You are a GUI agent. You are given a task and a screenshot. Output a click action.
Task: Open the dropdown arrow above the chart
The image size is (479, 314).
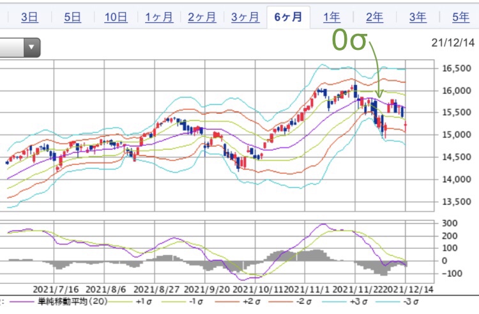pyautogui.click(x=31, y=47)
